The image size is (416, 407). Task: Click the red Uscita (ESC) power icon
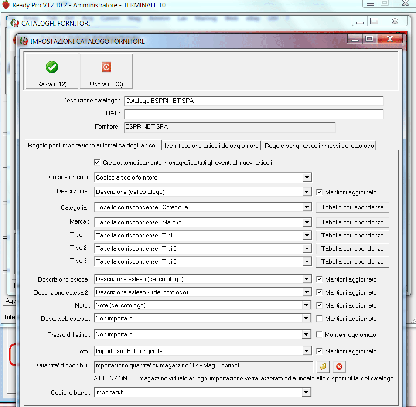point(106,67)
